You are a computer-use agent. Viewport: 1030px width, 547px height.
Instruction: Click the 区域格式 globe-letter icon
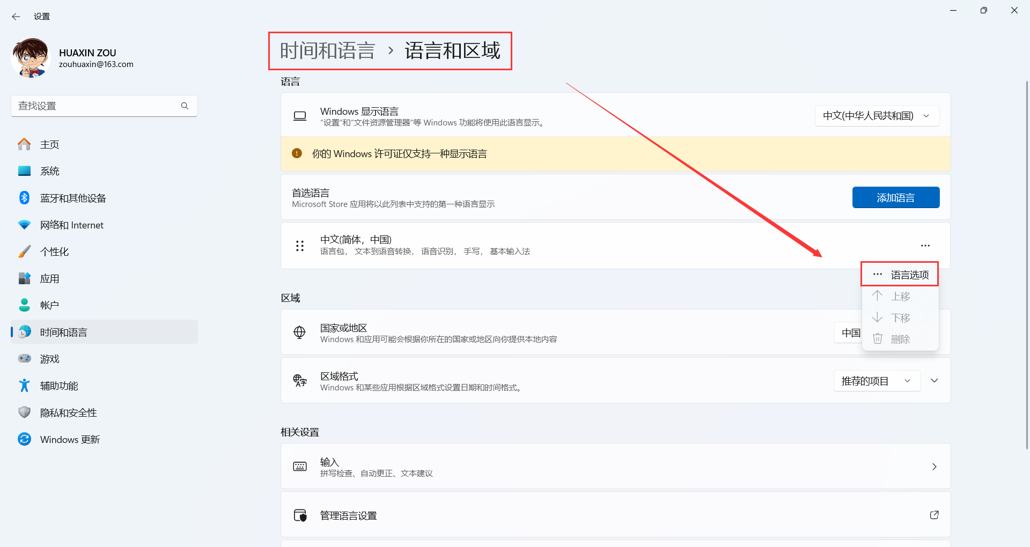pos(300,381)
